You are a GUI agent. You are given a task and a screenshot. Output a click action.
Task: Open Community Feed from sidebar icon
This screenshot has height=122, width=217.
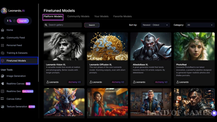point(2,38)
